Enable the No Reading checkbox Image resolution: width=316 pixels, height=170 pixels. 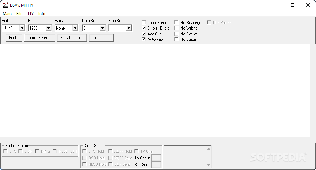click(176, 22)
